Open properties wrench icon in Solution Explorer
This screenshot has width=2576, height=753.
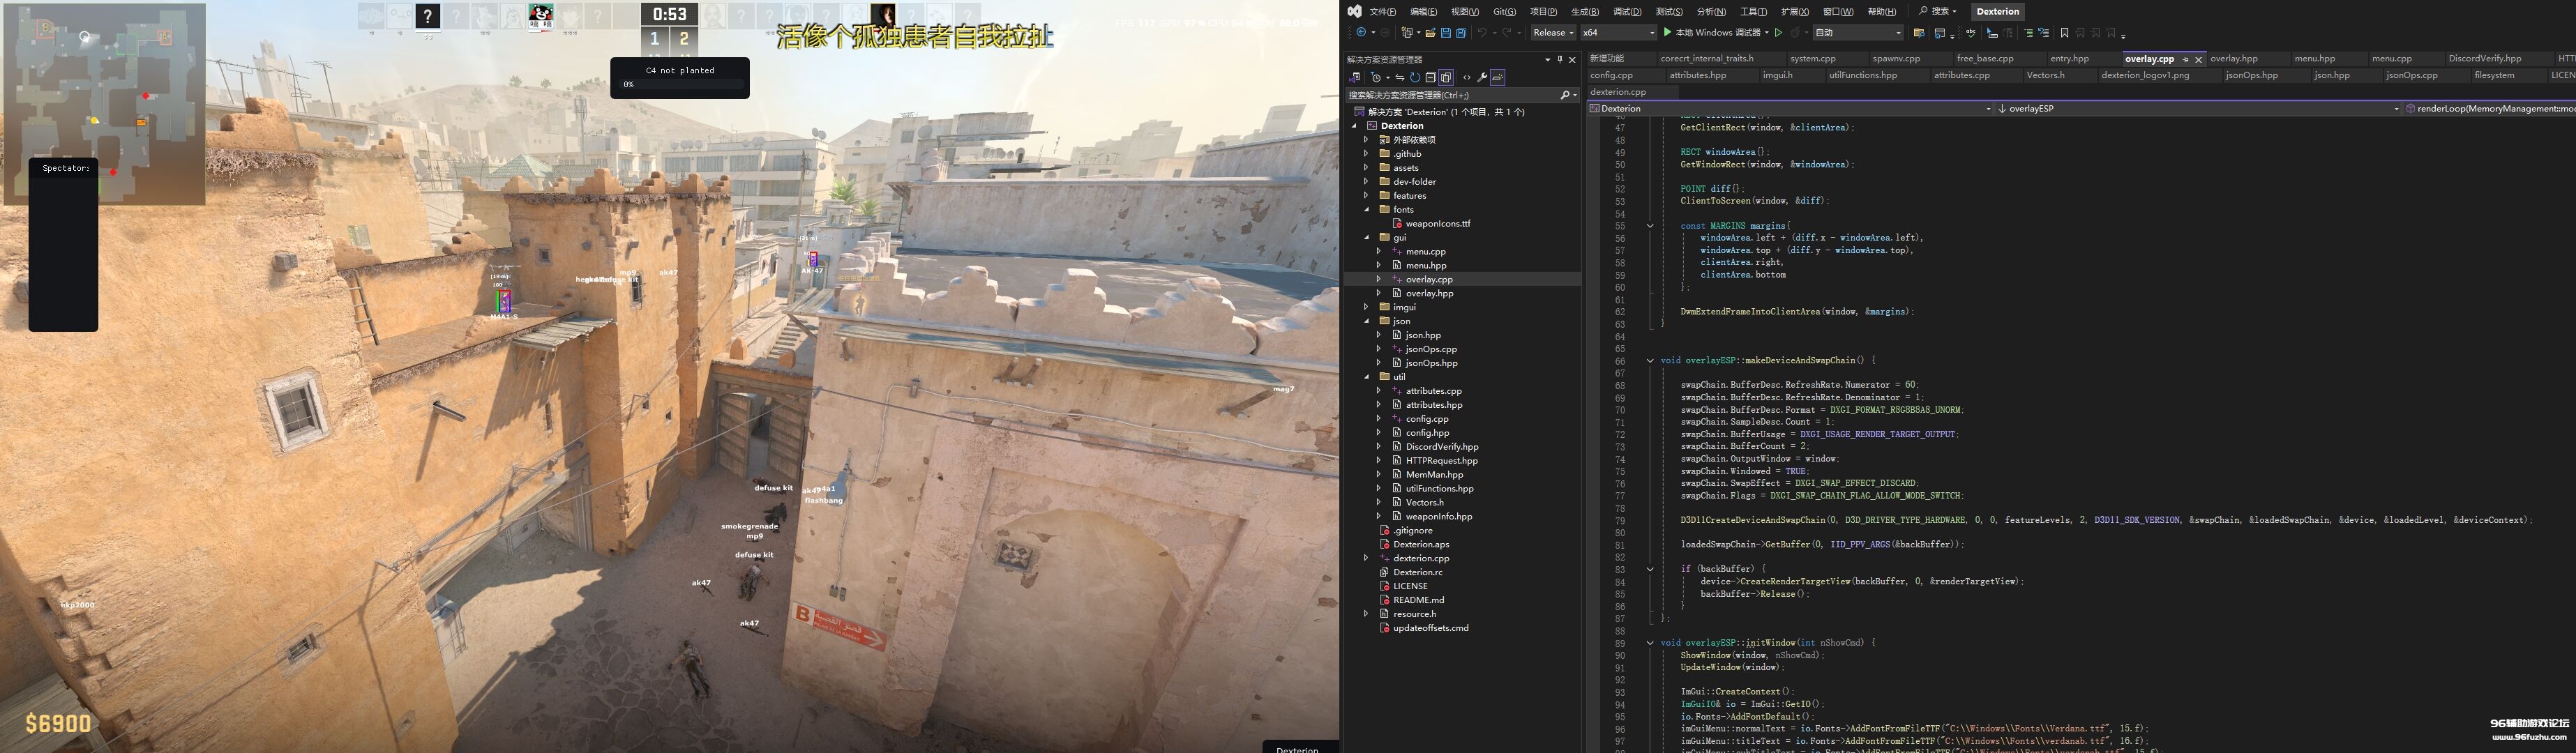point(1482,77)
